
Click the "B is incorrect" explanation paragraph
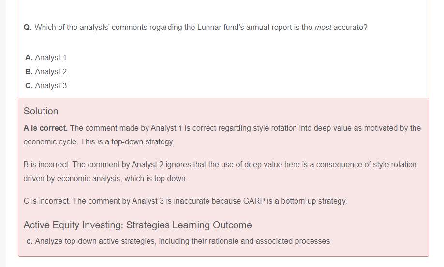click(x=220, y=164)
